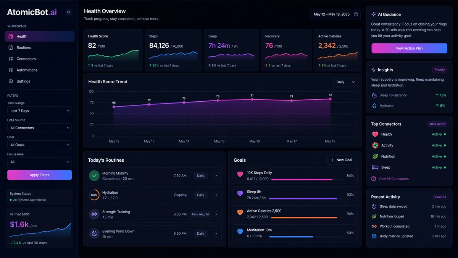The width and height of the screenshot is (458, 258).
Task: Click the Sleep data synced moon icon
Action: [374, 206]
